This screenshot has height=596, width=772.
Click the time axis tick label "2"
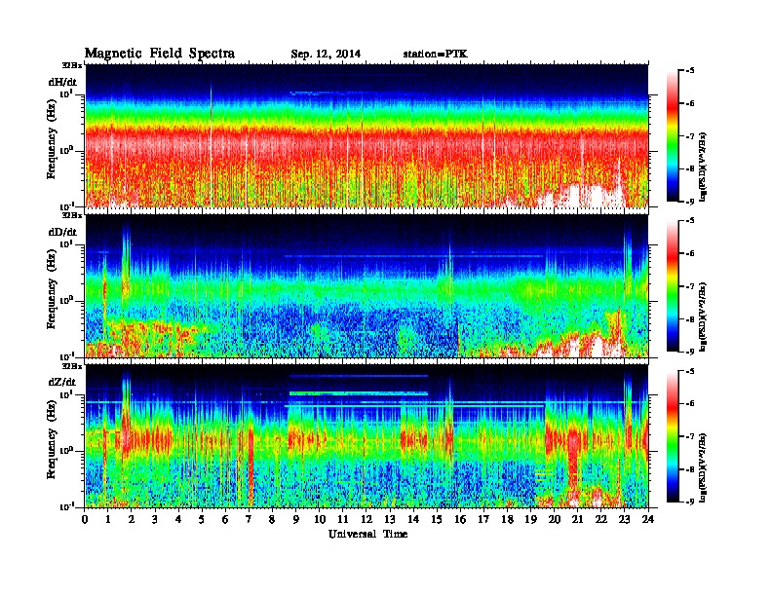pyautogui.click(x=132, y=519)
